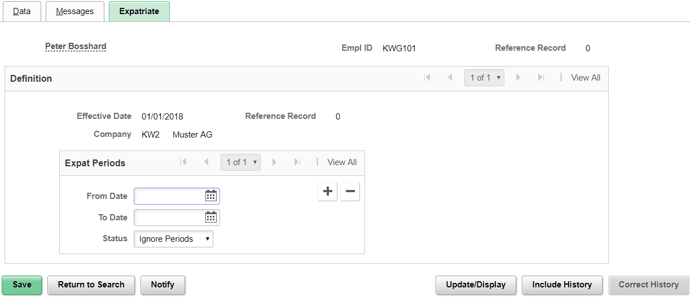
Task: Open Expat Periods 1 of 1 dropdown
Action: [240, 162]
